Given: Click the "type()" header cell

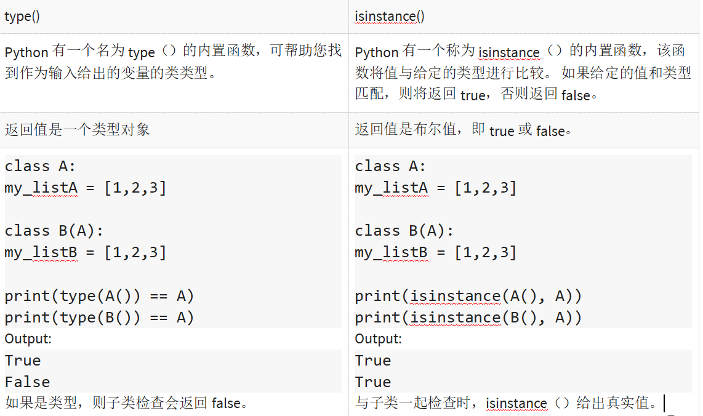Looking at the screenshot, I should point(22,17).
